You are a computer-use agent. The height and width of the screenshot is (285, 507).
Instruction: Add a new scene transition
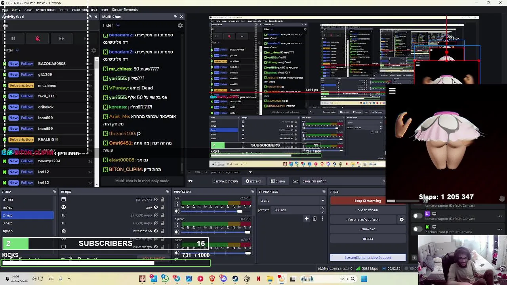coord(306,218)
